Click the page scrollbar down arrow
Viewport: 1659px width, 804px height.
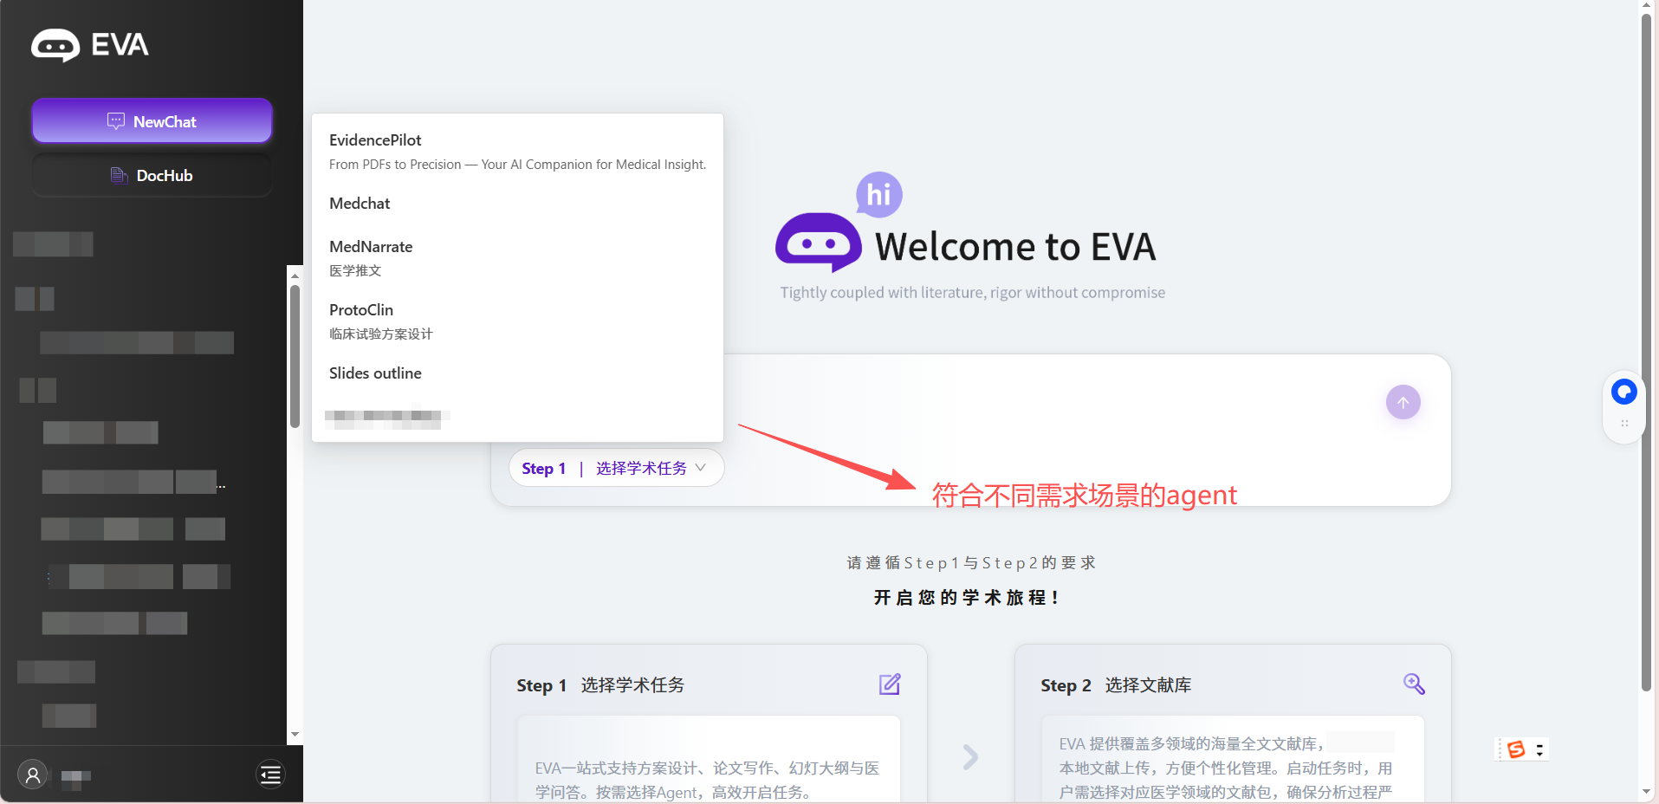[x=1646, y=792]
